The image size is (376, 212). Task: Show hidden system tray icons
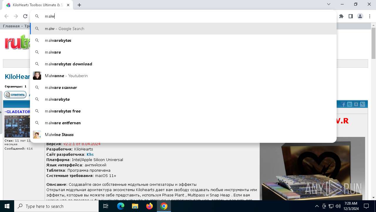click(317, 206)
